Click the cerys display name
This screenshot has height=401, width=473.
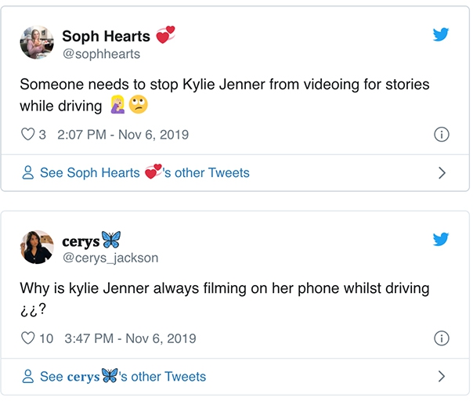81,241
